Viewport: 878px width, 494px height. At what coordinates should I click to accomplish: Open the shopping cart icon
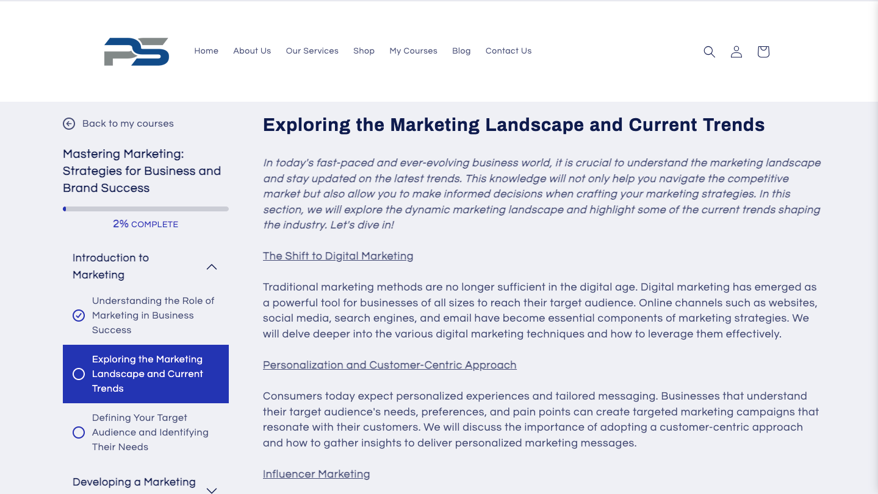pyautogui.click(x=763, y=52)
